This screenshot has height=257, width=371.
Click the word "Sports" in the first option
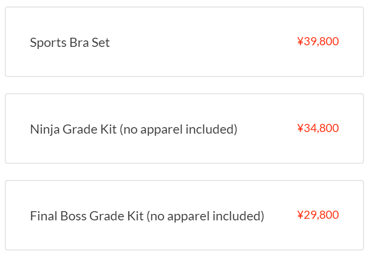pyautogui.click(x=48, y=43)
